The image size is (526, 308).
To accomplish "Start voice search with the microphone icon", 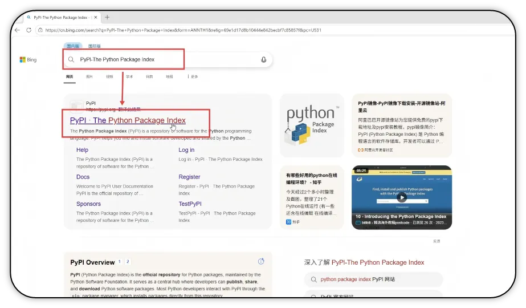I will click(x=264, y=59).
